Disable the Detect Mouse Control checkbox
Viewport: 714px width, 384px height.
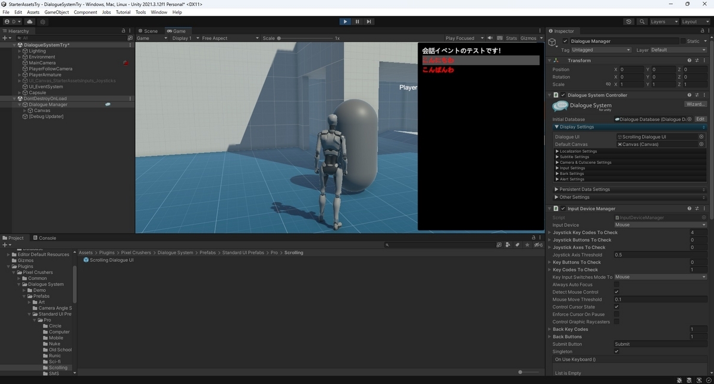pos(617,292)
